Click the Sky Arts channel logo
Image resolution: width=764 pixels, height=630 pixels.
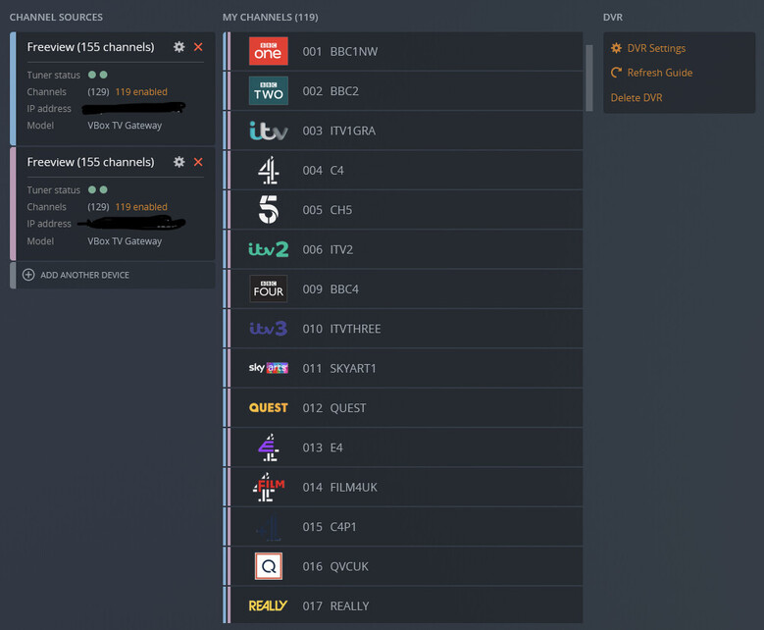pyautogui.click(x=269, y=368)
